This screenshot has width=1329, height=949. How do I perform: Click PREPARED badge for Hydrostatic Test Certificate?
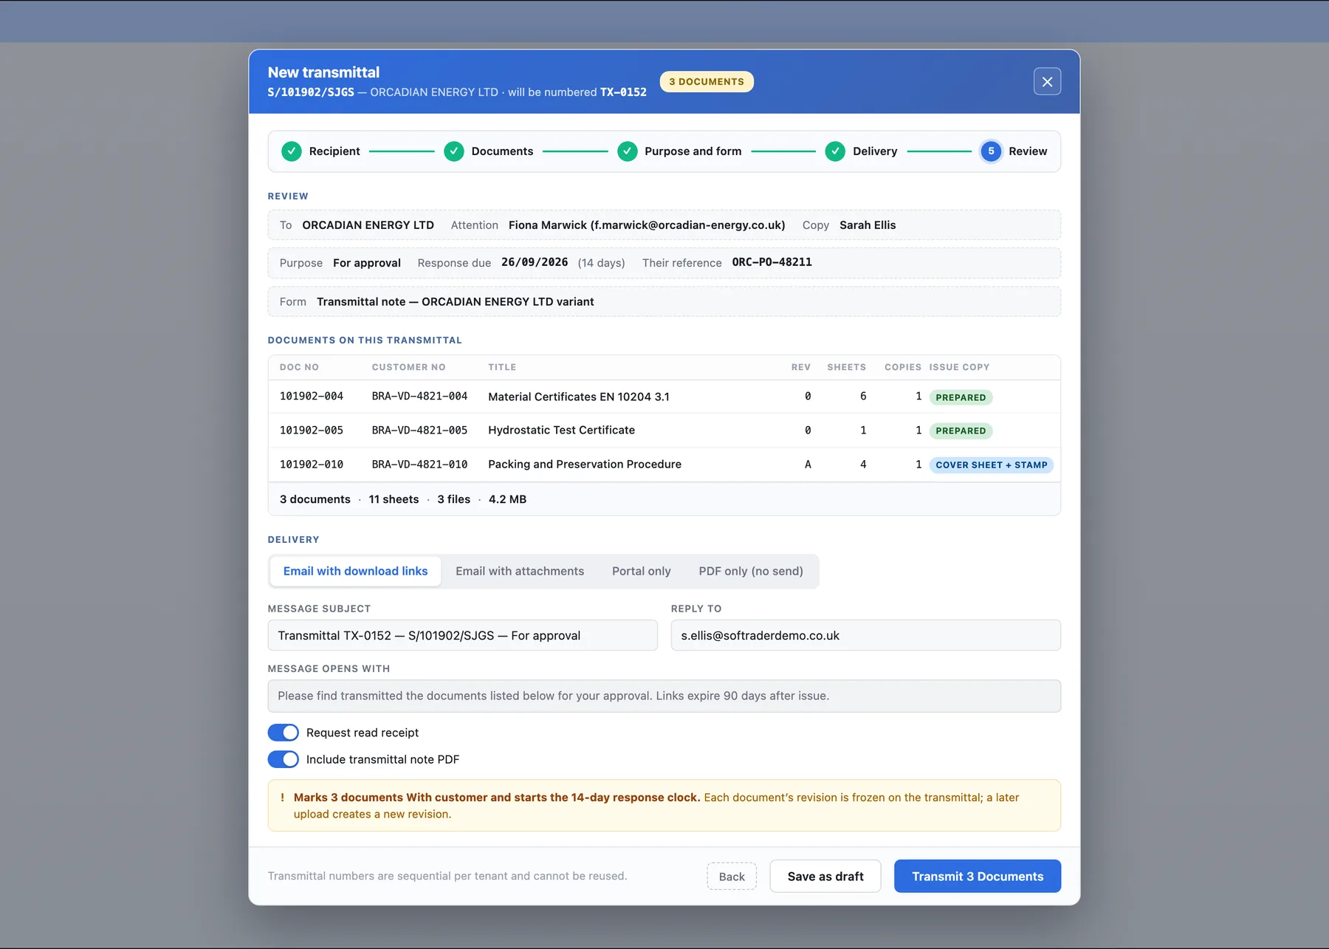point(961,431)
